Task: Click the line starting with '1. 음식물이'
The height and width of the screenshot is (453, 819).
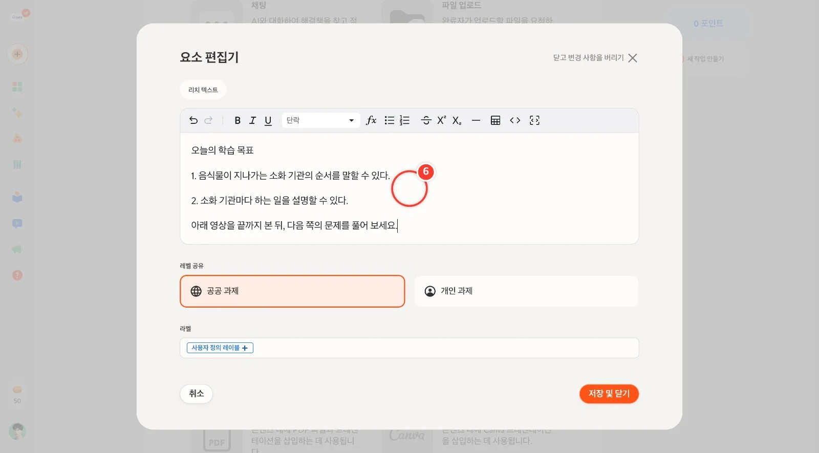Action: tap(291, 176)
